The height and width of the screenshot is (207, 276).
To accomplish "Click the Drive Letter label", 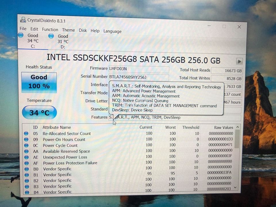I will [97, 101].
